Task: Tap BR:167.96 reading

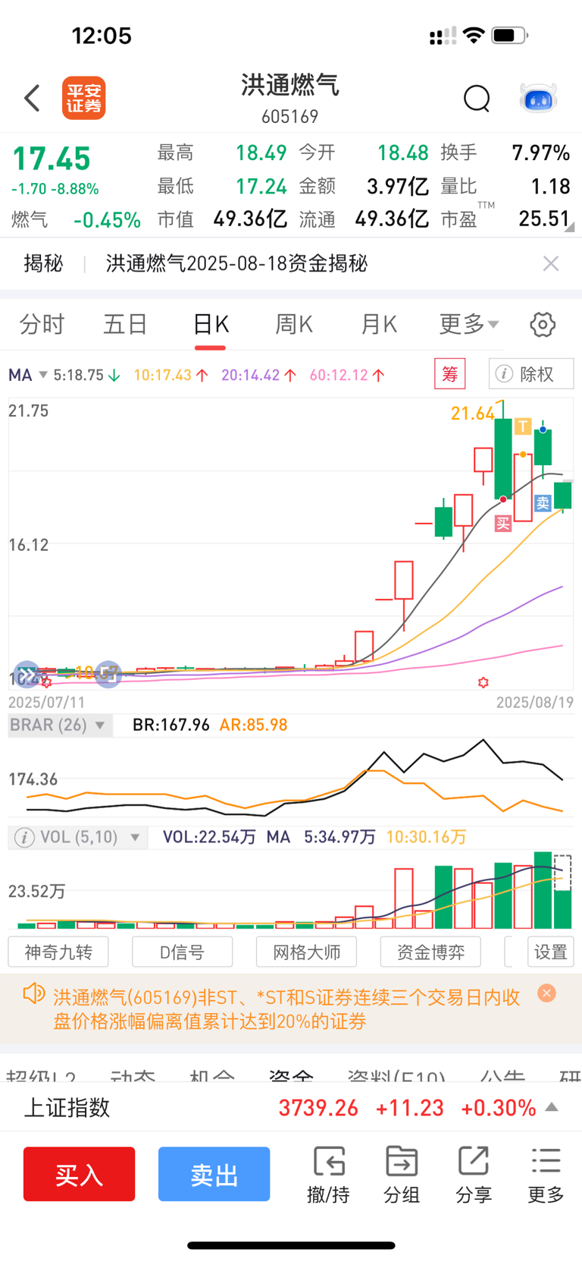Action: 171,725
